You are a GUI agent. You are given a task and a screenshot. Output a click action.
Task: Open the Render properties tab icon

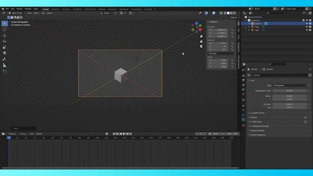(244, 76)
